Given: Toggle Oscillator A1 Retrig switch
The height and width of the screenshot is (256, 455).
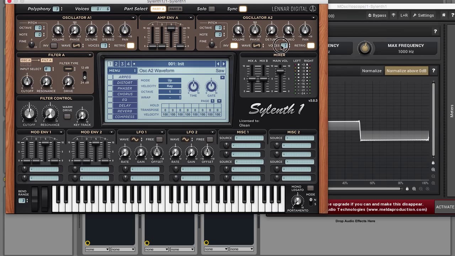Looking at the screenshot, I should point(130,46).
